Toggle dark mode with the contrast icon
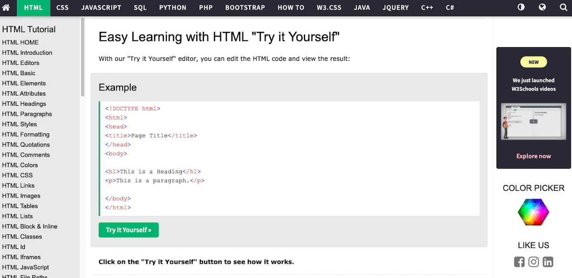 coord(521,8)
